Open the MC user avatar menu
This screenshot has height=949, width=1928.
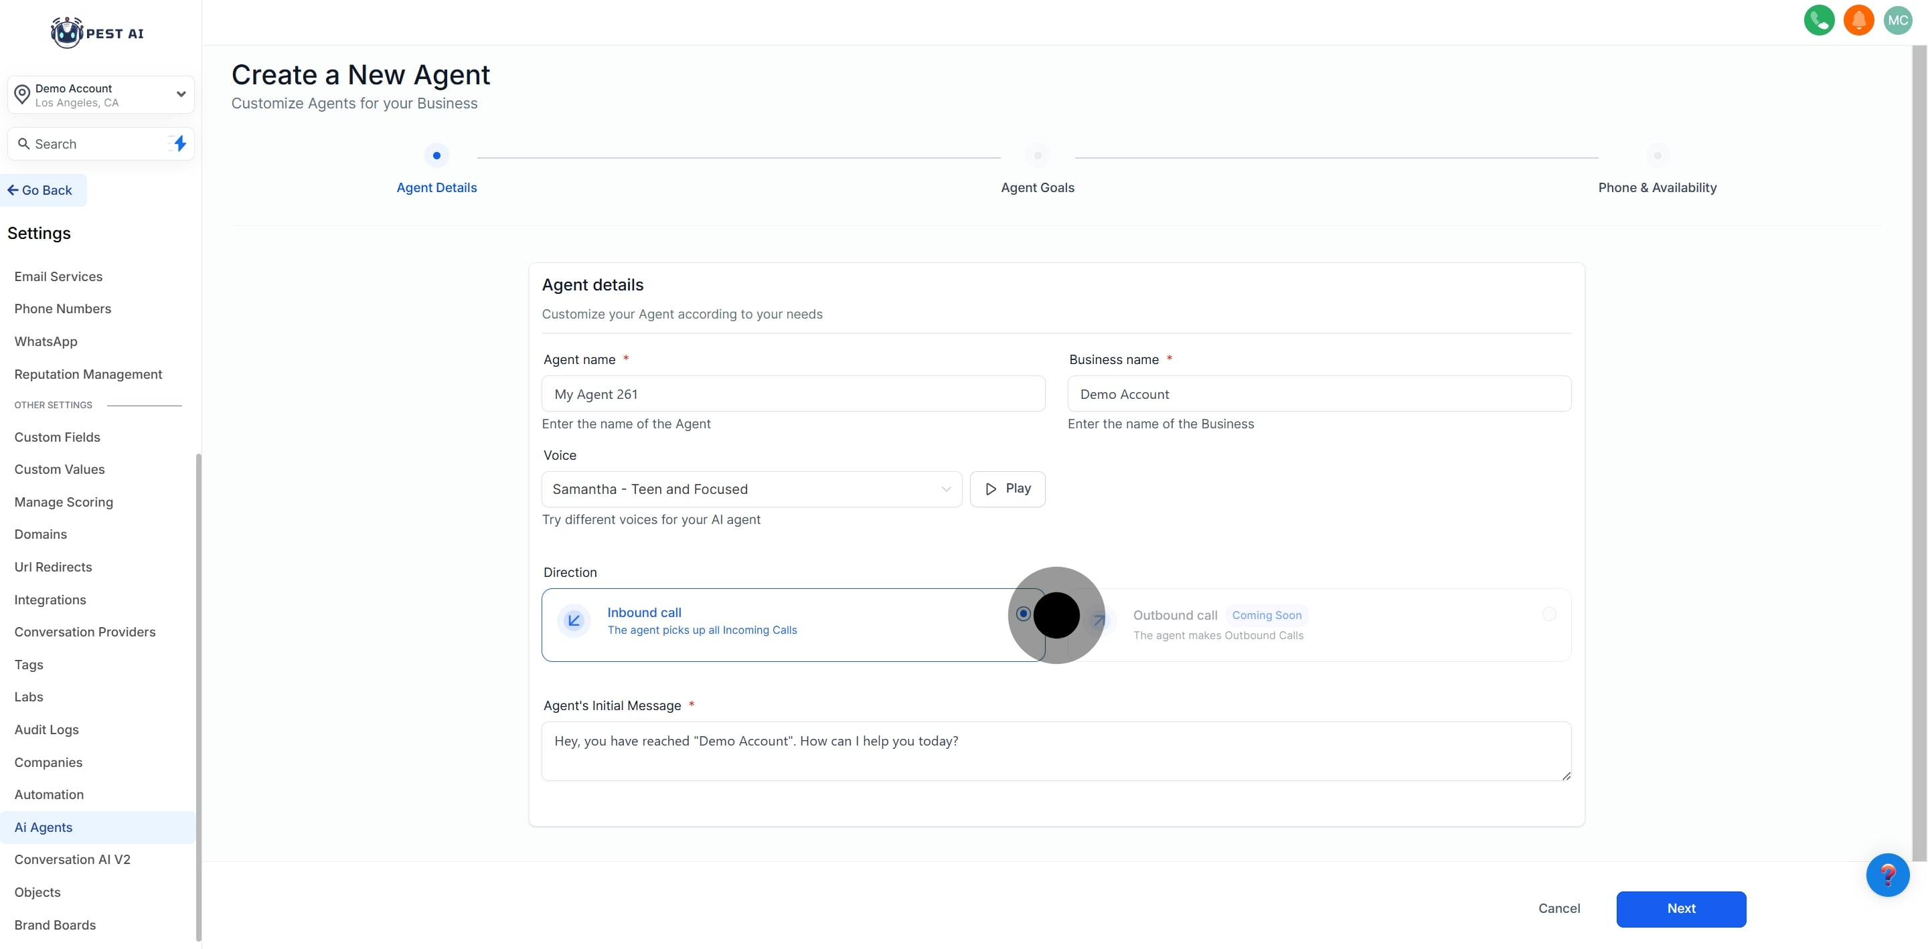[1897, 20]
